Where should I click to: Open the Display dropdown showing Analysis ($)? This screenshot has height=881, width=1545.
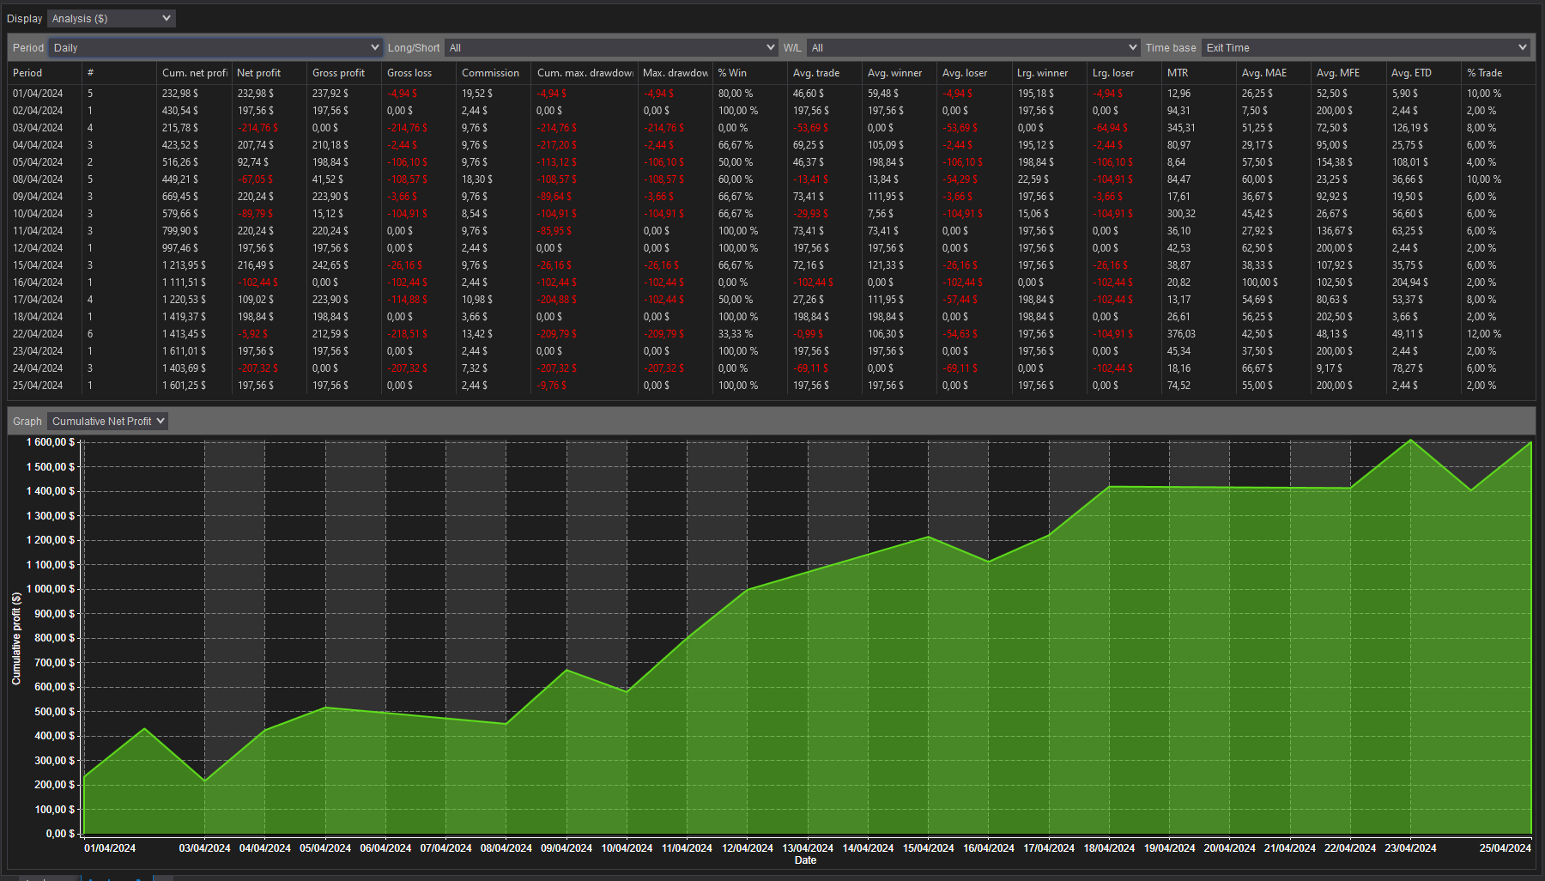pos(111,18)
